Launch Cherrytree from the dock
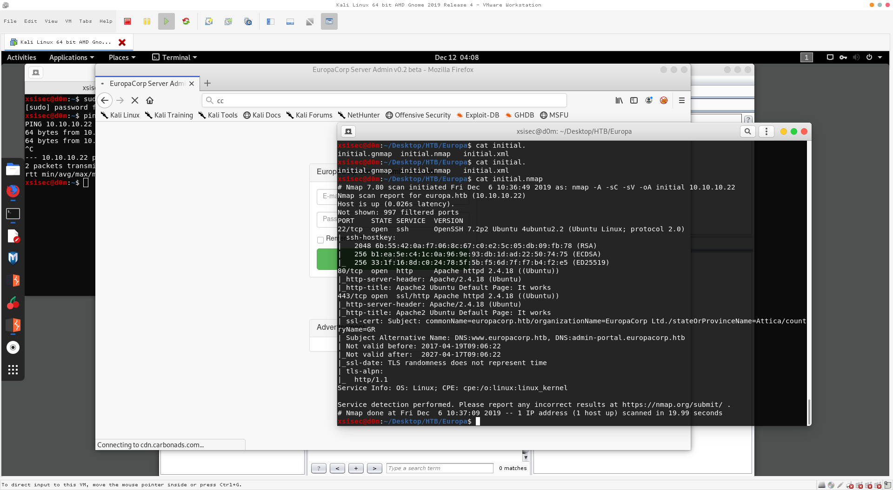The width and height of the screenshot is (893, 490). coord(13,303)
